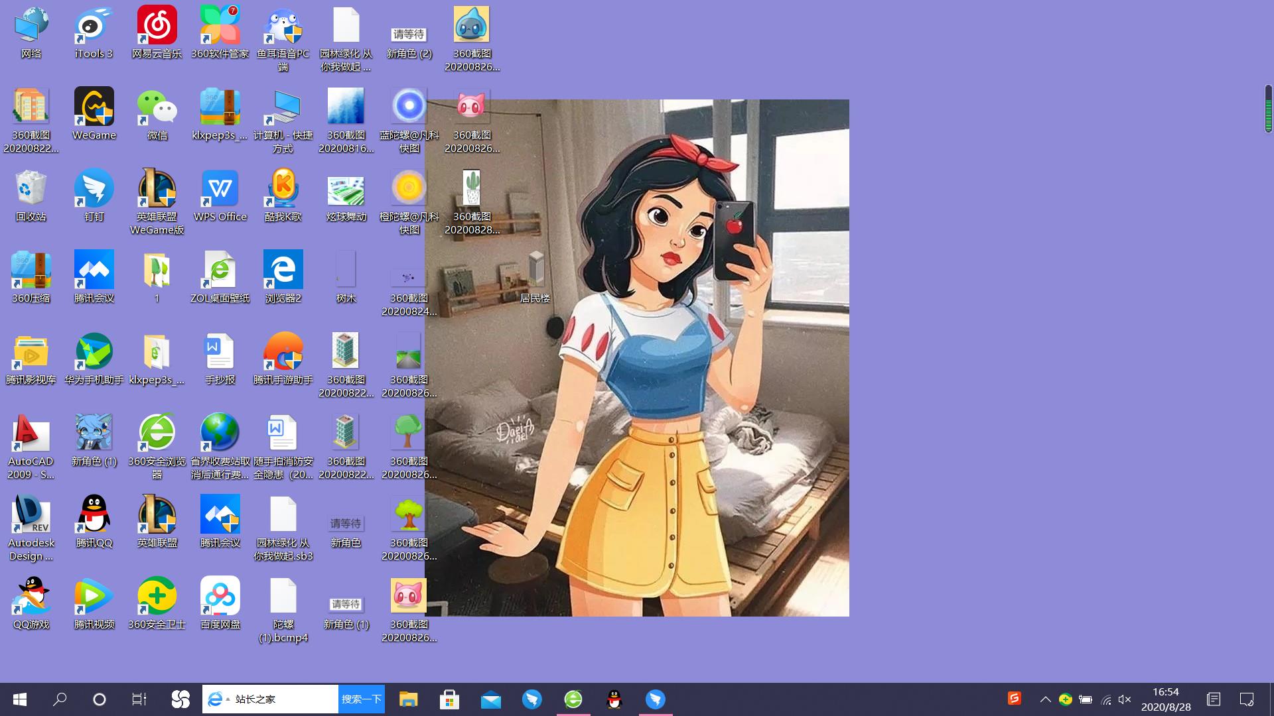This screenshot has height=716, width=1274.
Task: Launch 浏览器2 Edge shortcut
Action: coord(283,278)
